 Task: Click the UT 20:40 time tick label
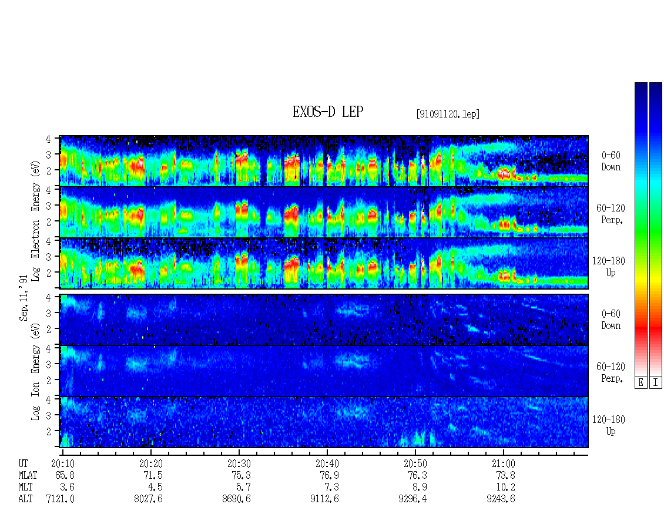pos(327,463)
